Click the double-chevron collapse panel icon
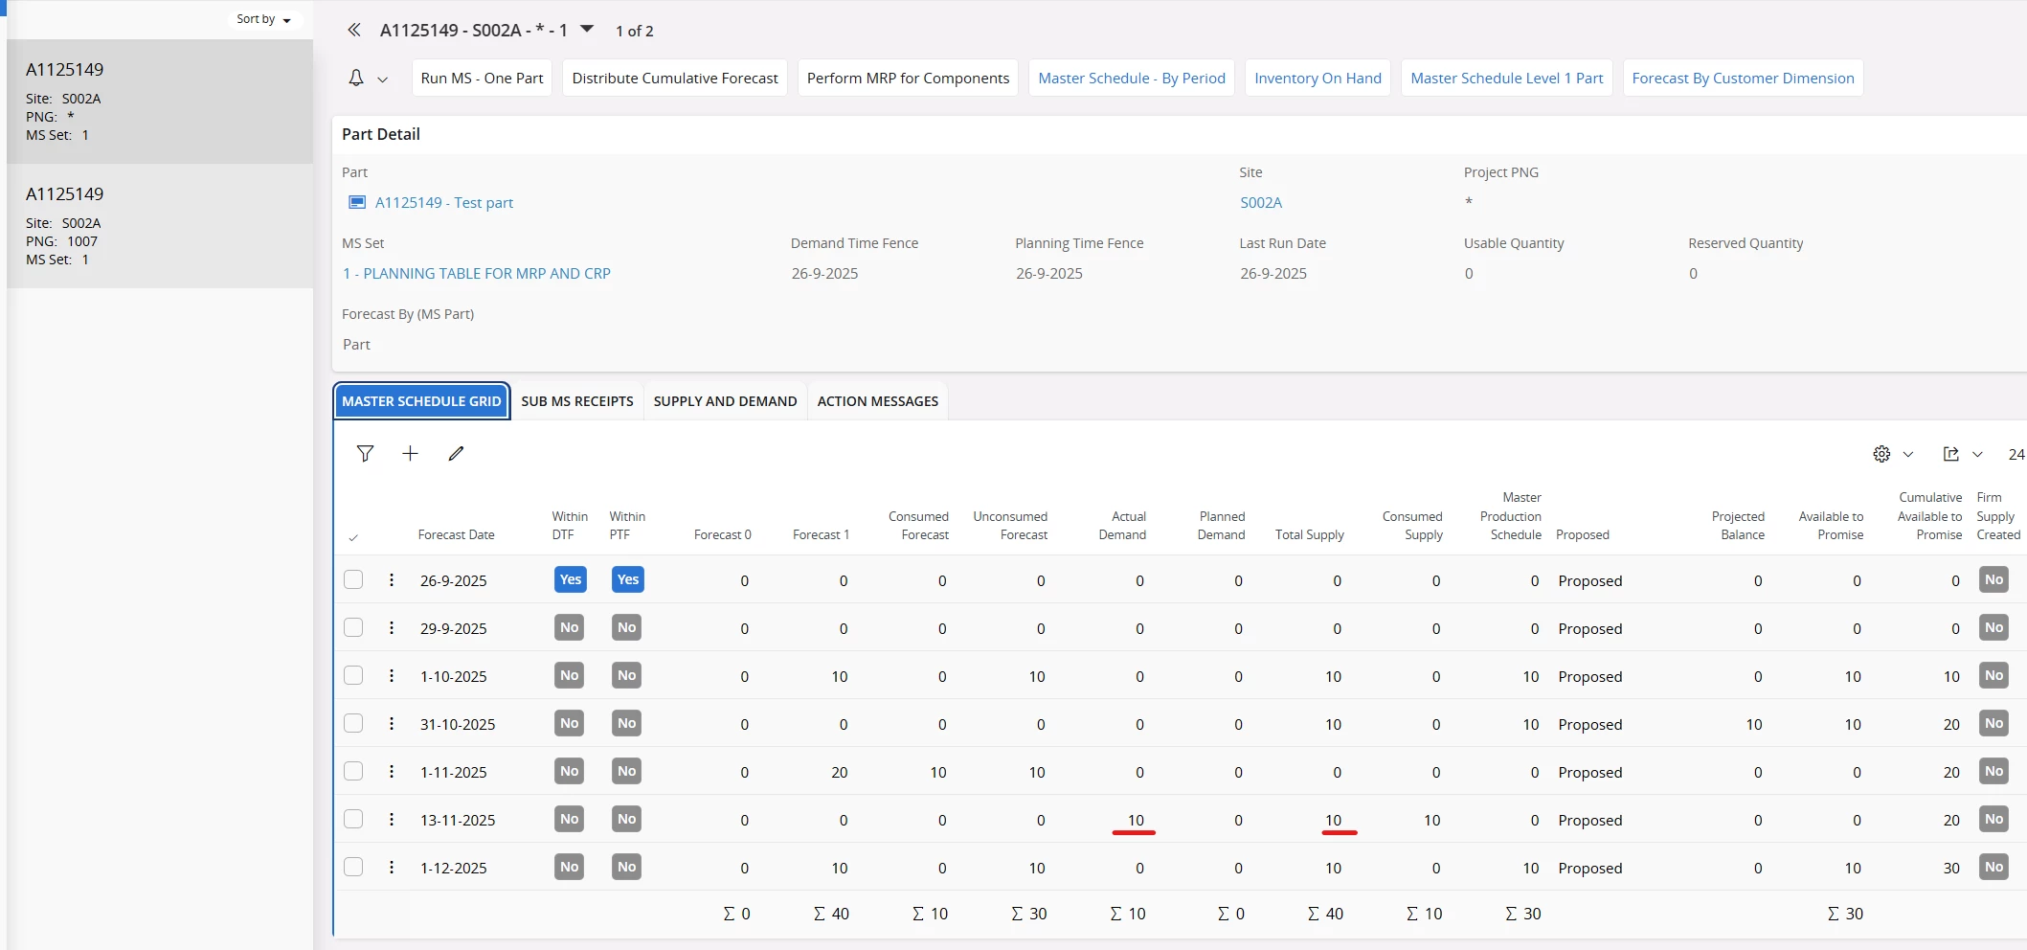This screenshot has height=950, width=2027. tap(354, 31)
